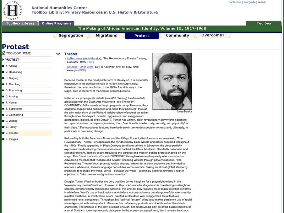Open the PDF link for Revolutionary Theatre essay

(90, 62)
